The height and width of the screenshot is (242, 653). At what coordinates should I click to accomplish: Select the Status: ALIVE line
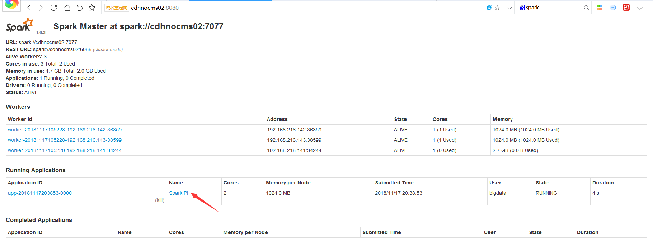pyautogui.click(x=22, y=92)
